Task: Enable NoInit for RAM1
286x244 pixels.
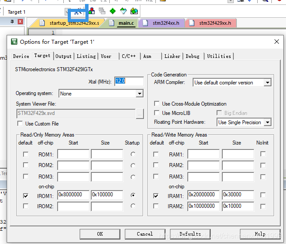Action: 263,154
